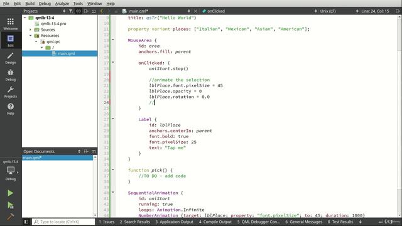Close the Open Documents panel
Viewport: 402px width, 226px height.
click(94, 151)
